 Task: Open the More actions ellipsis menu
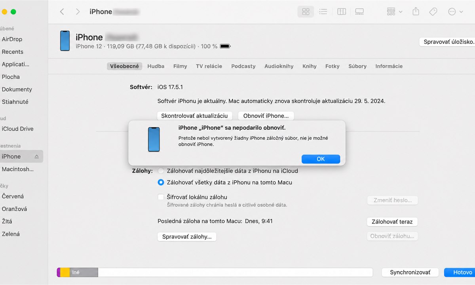[x=455, y=12]
